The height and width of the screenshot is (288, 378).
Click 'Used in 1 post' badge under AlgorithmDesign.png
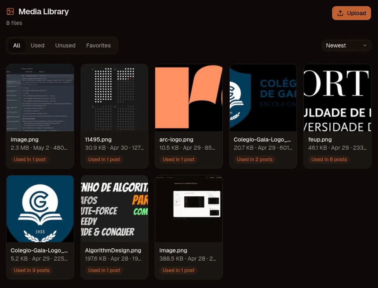104,270
